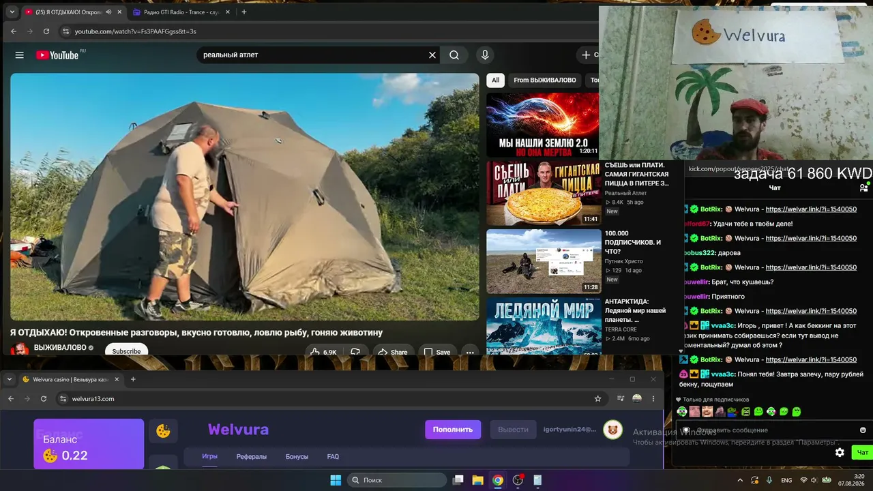Open 100.000 ПОДПИСЧИКОВ video thumbnail
This screenshot has height=491, width=873.
(543, 261)
